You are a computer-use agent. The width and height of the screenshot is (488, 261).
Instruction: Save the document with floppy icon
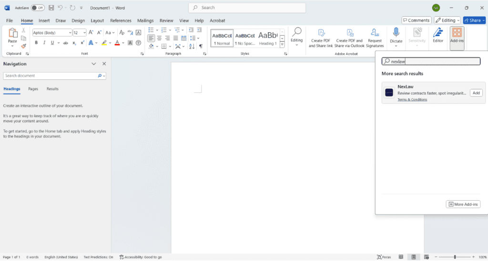pyautogui.click(x=51, y=8)
